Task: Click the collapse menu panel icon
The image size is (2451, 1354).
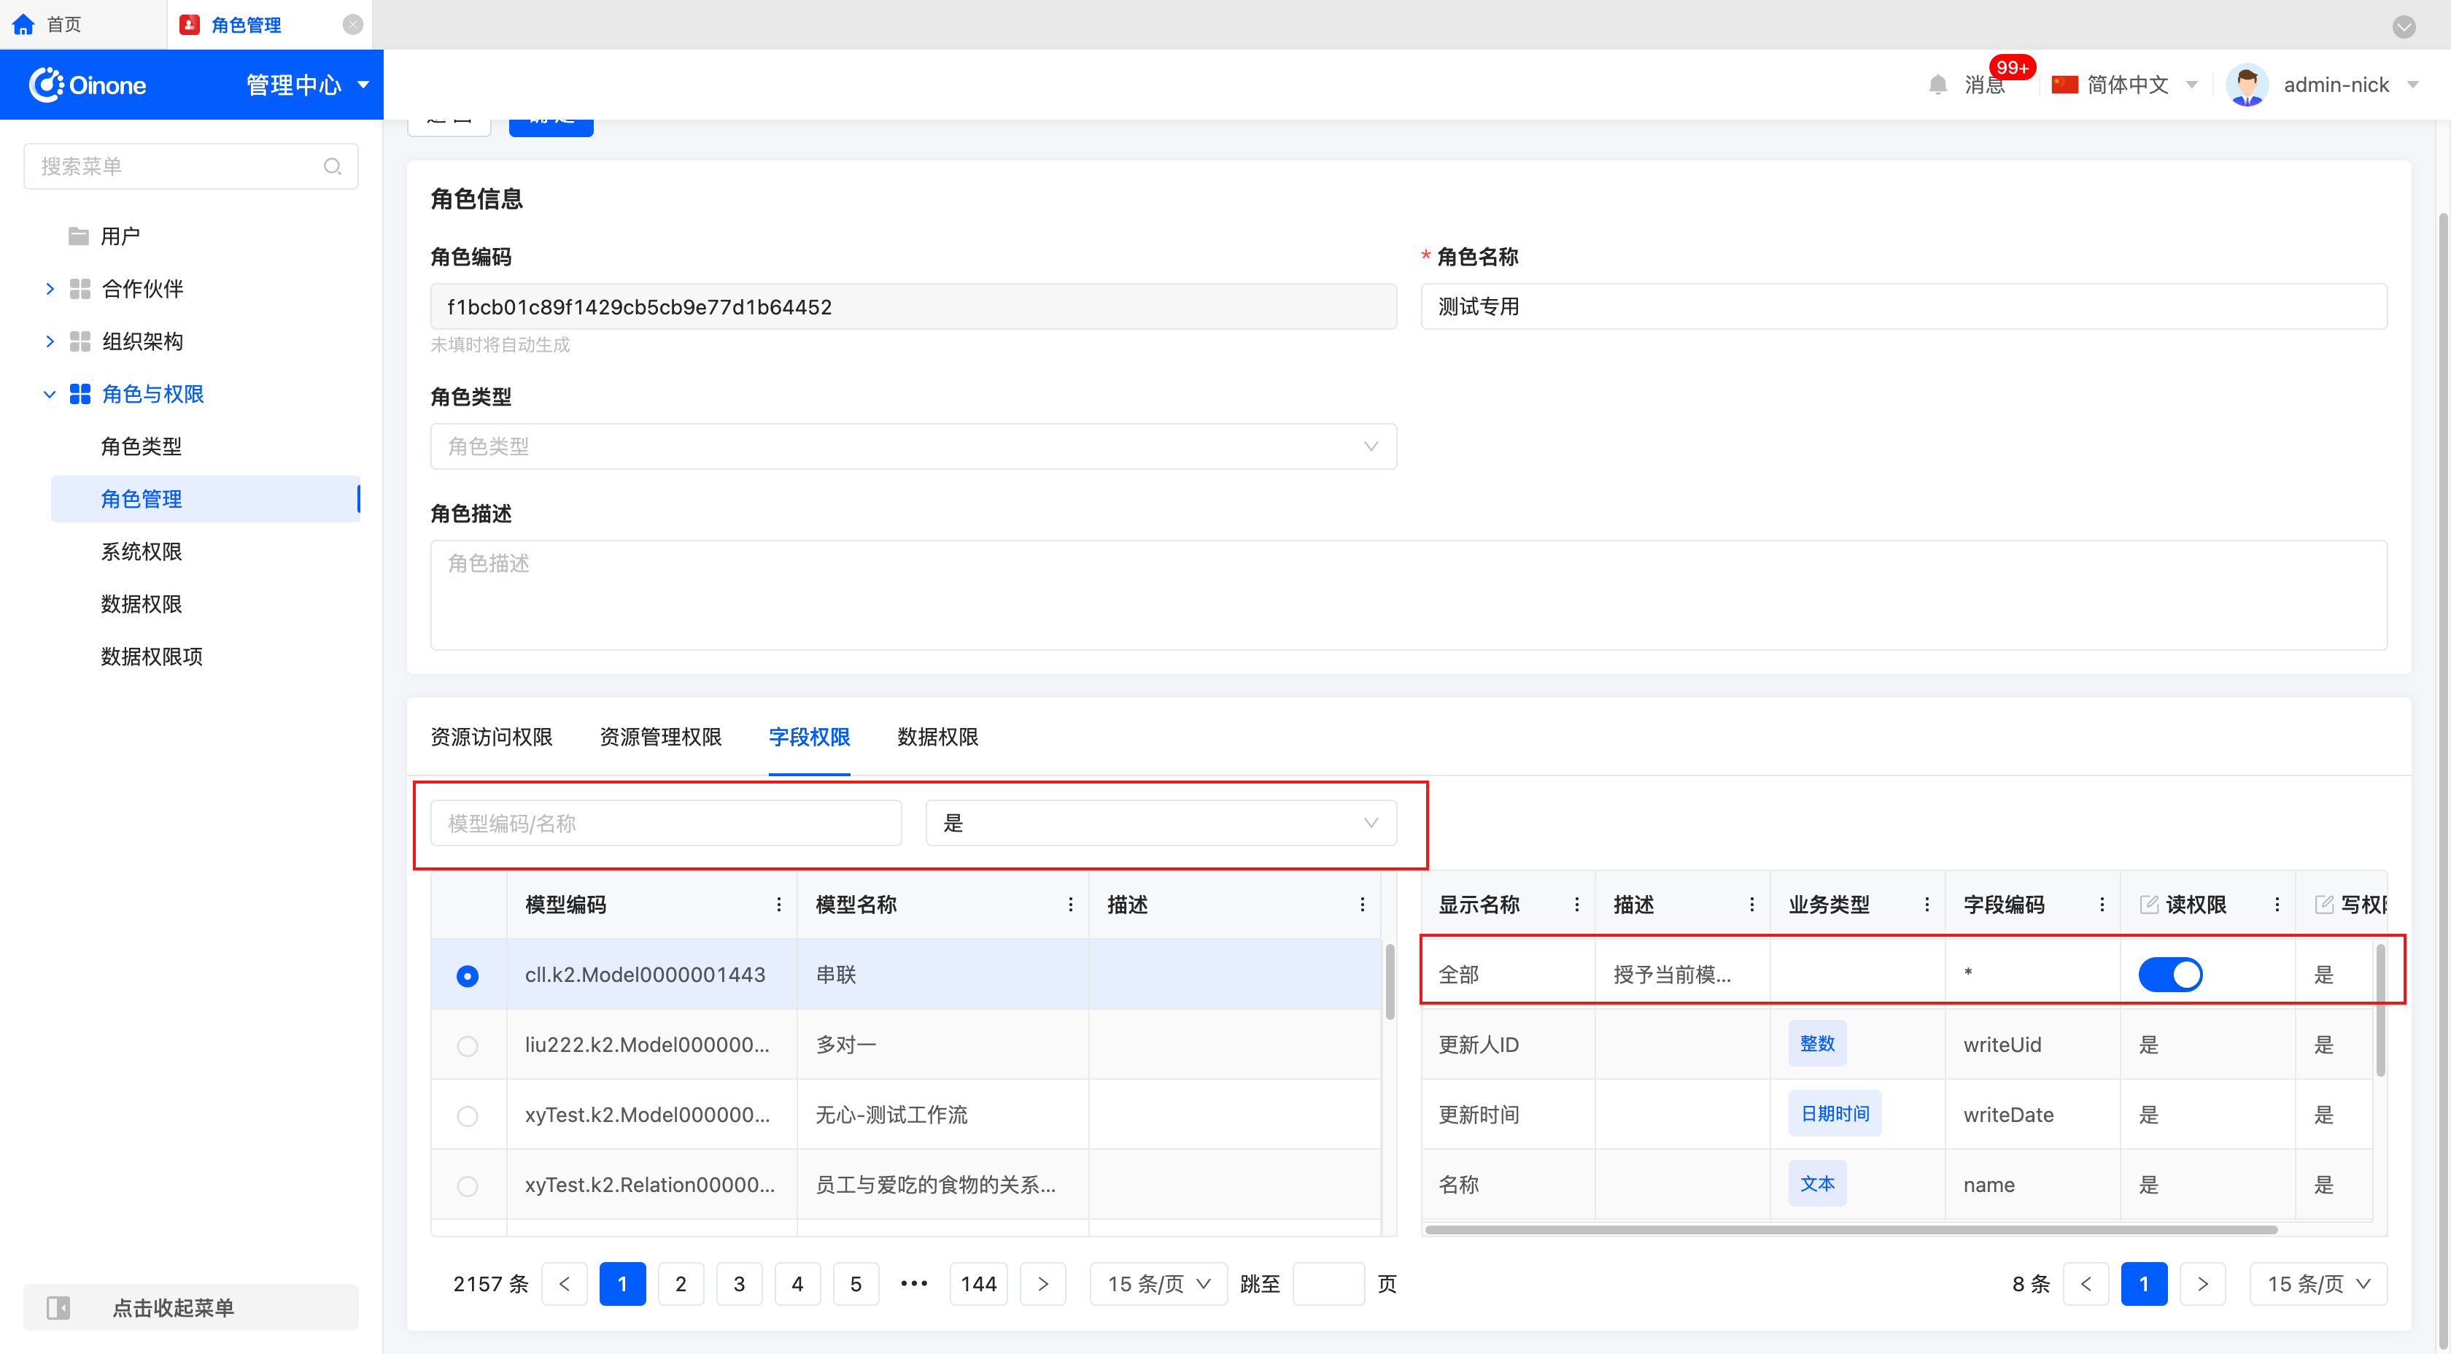Action: click(x=58, y=1307)
